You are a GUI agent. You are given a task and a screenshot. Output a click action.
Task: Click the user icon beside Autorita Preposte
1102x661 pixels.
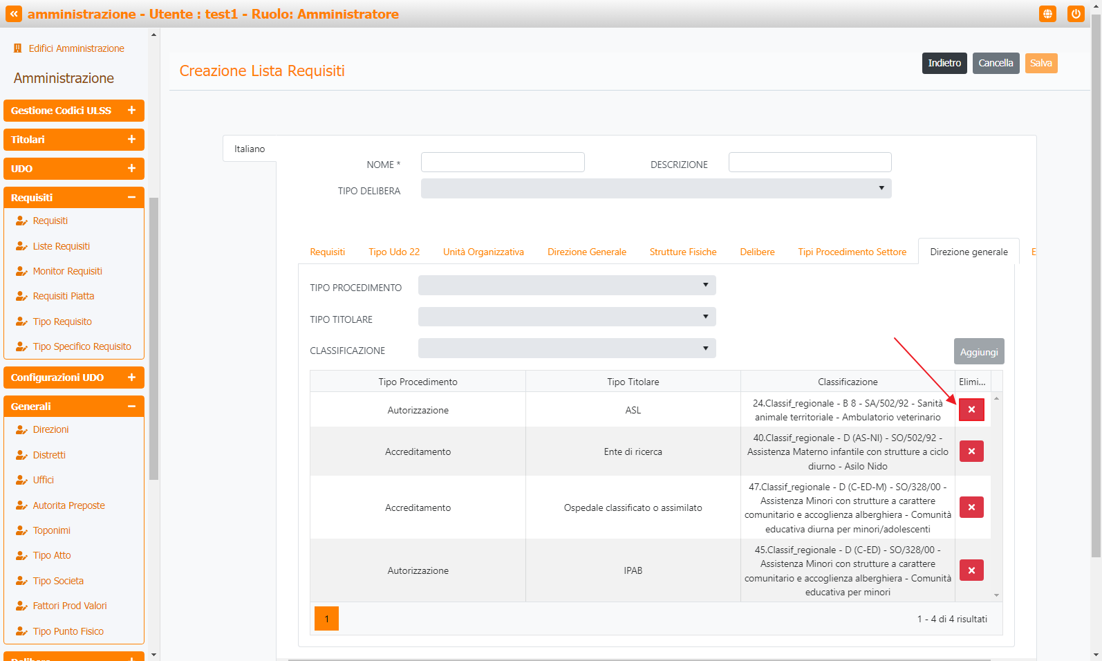tap(21, 505)
